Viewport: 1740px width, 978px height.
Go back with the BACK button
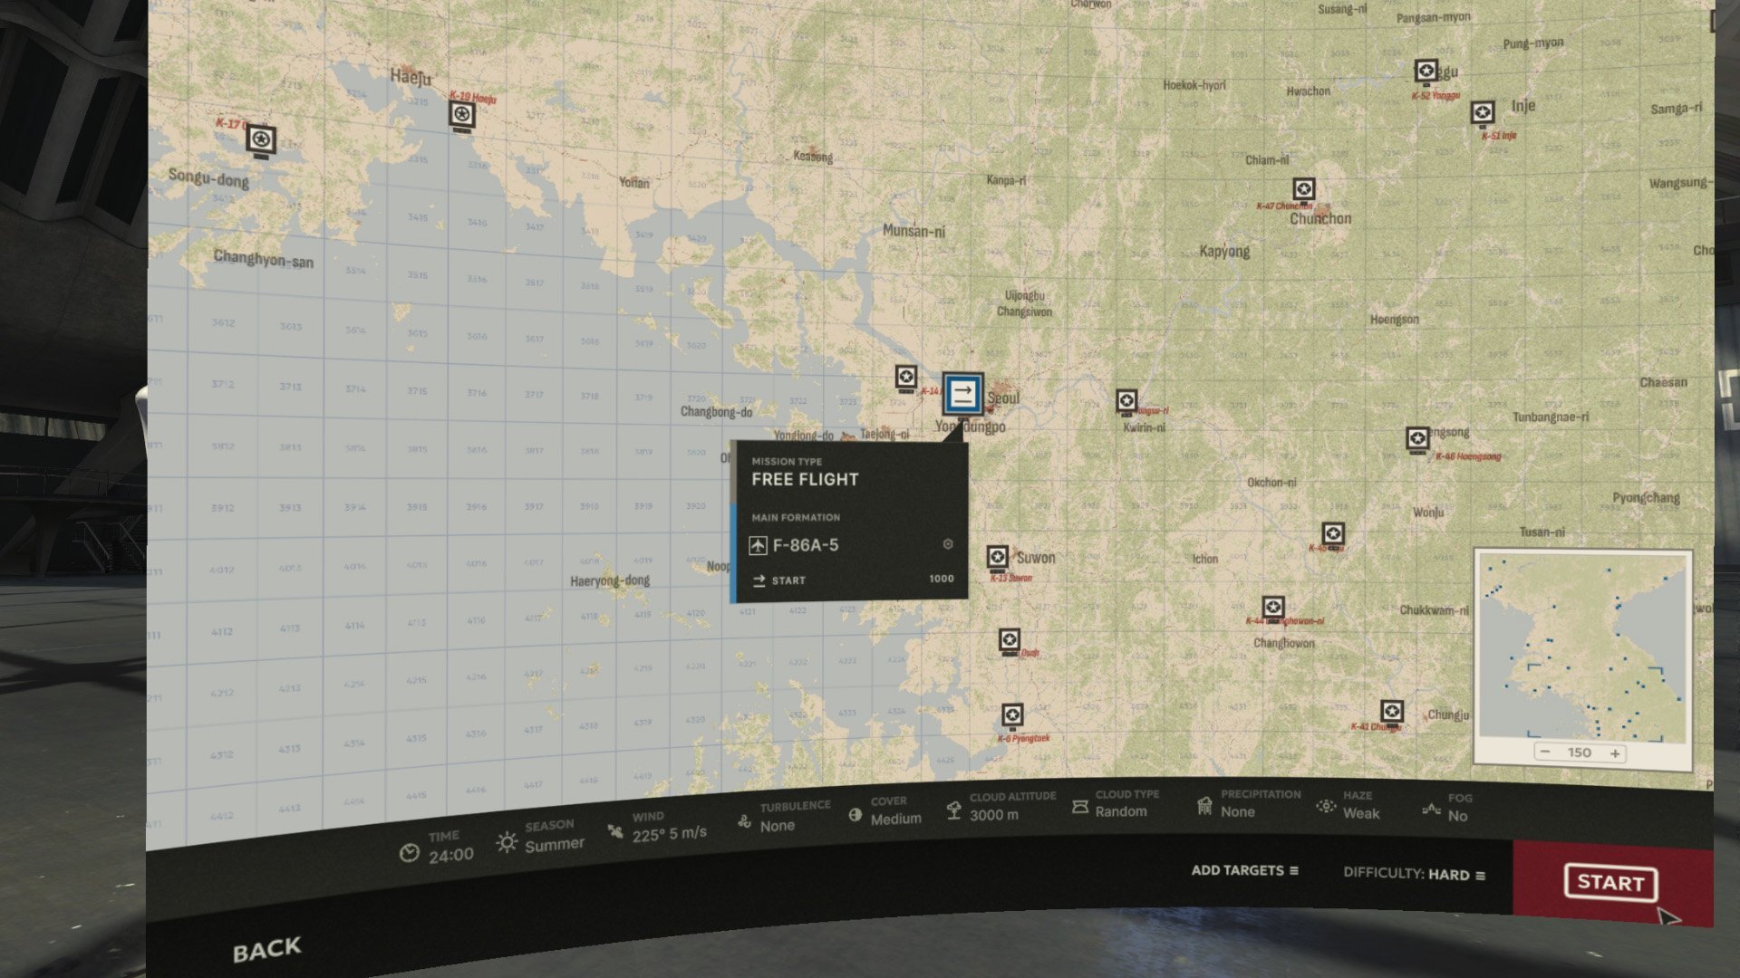pos(266,950)
